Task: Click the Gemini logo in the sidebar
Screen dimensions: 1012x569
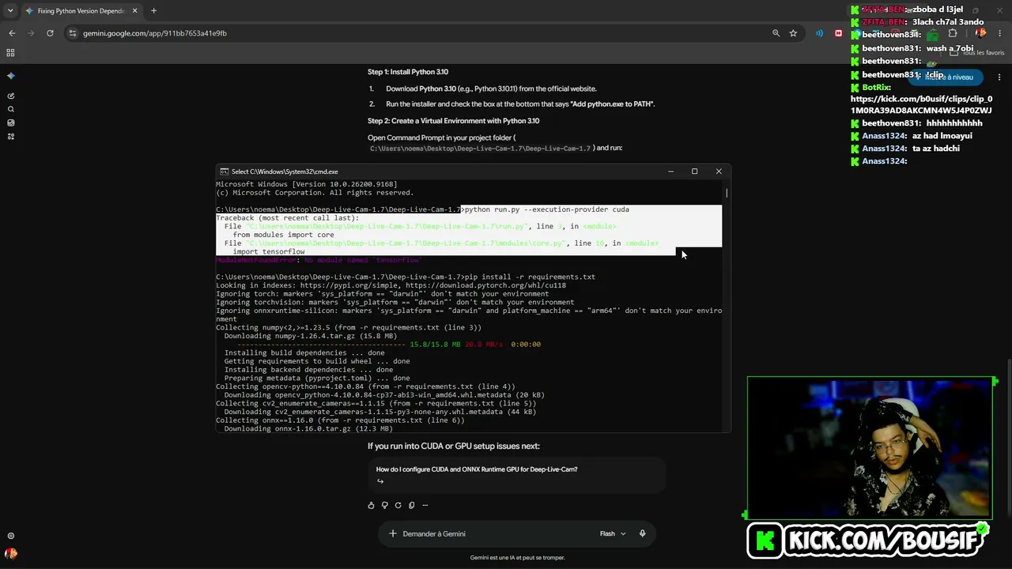Action: coord(10,76)
